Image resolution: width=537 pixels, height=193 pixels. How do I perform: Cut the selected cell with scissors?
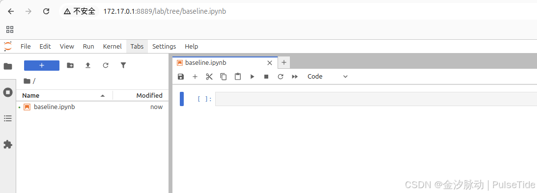pos(209,77)
